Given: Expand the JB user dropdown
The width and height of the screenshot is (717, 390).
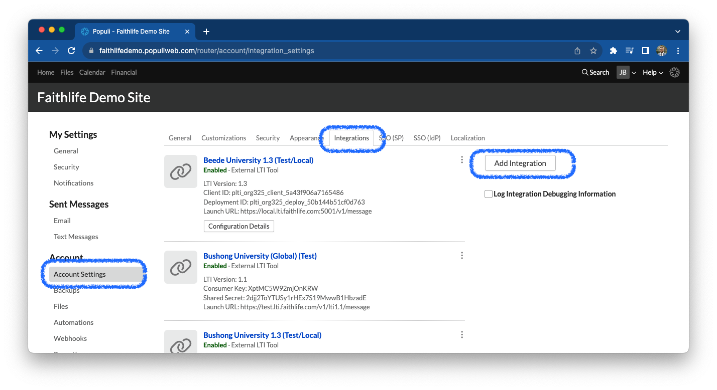Looking at the screenshot, I should (x=626, y=72).
